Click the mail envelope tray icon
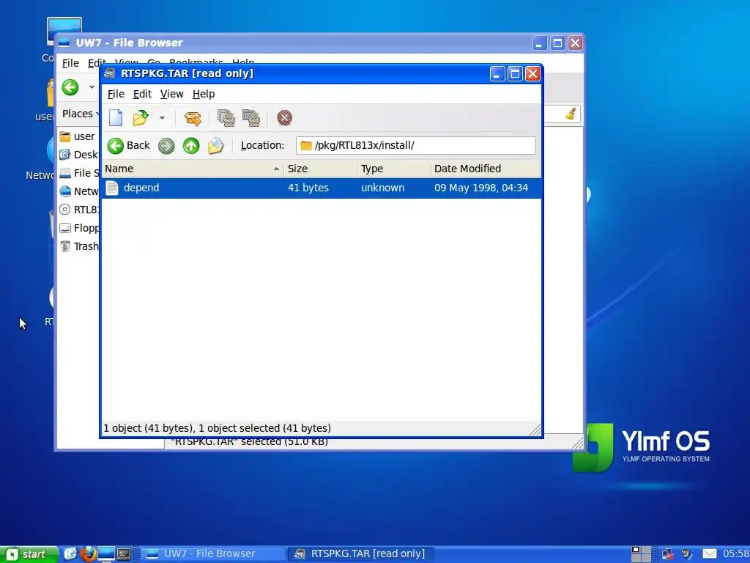 click(709, 554)
